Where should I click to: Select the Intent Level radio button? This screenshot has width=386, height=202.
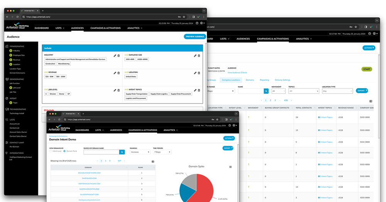50,151
